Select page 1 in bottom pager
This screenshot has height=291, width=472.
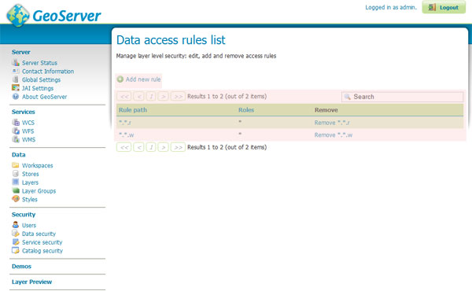(151, 147)
